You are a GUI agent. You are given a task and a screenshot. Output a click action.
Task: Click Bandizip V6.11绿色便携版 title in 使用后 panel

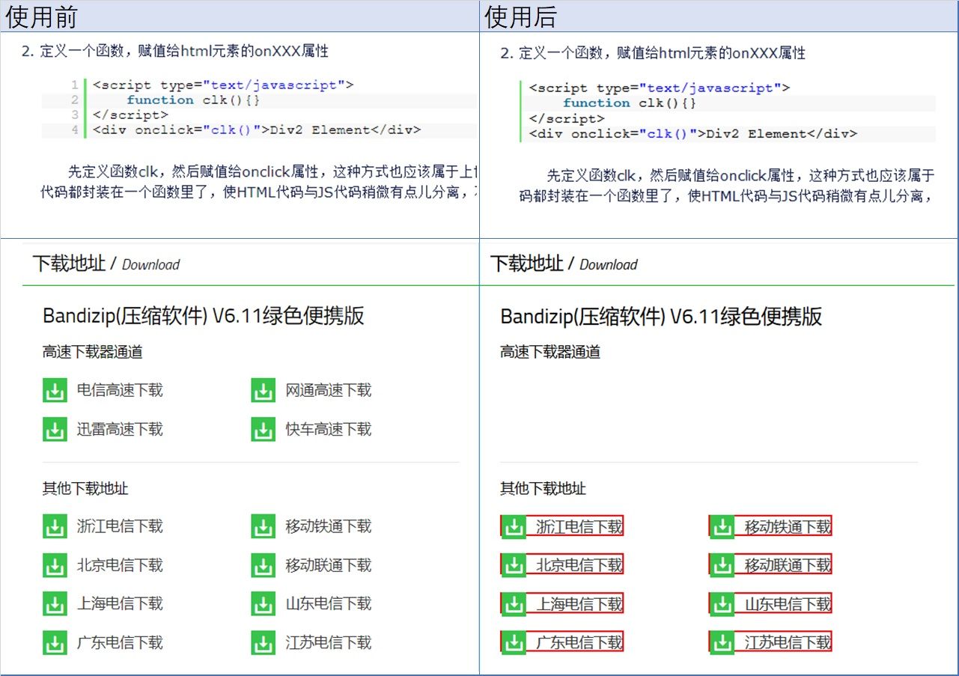pyautogui.click(x=661, y=316)
